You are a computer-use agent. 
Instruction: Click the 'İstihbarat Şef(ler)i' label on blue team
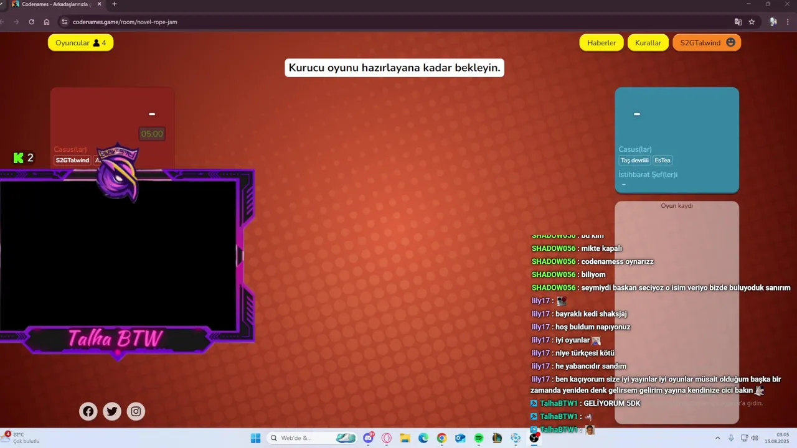(x=648, y=174)
